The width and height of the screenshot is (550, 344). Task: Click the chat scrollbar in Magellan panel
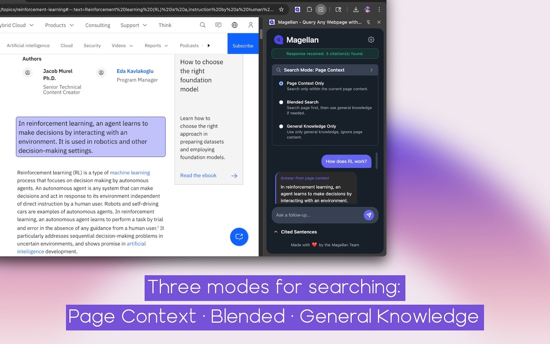377,161
